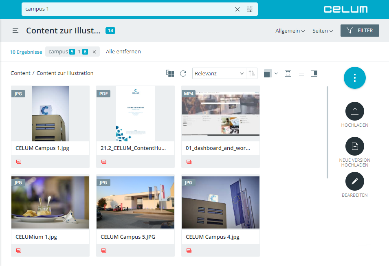Remove the campus 1 search chip
Image resolution: width=389 pixels, height=266 pixels.
click(x=94, y=52)
